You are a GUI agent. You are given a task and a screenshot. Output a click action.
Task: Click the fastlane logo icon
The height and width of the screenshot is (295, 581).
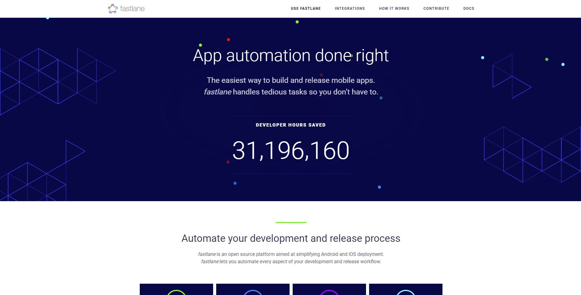click(x=113, y=9)
